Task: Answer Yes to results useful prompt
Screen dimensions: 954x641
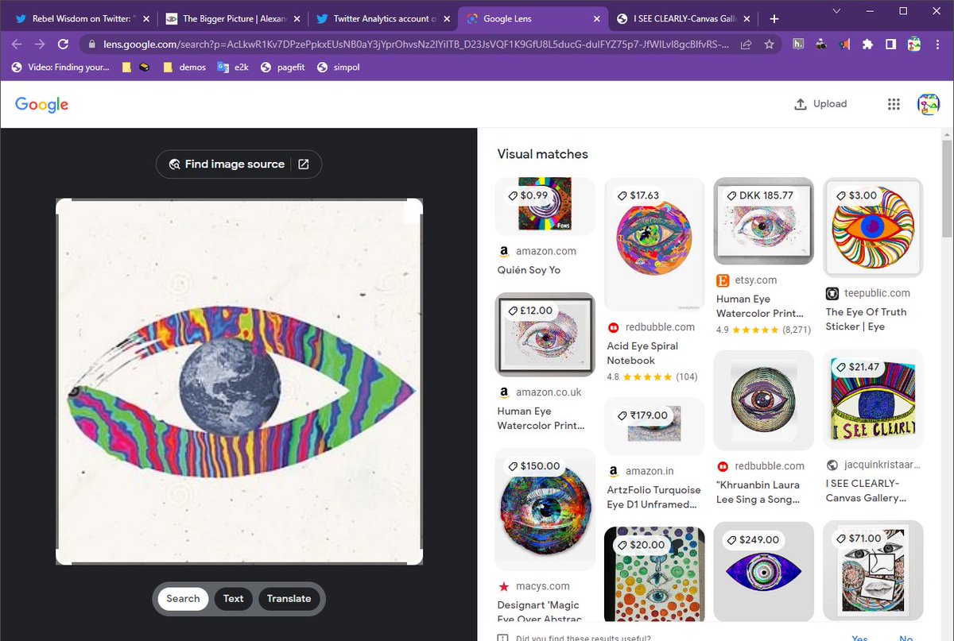Action: (x=859, y=637)
